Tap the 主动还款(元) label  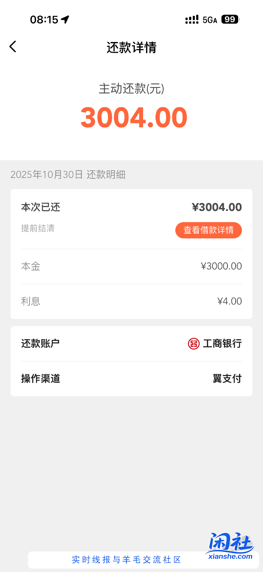click(x=131, y=89)
